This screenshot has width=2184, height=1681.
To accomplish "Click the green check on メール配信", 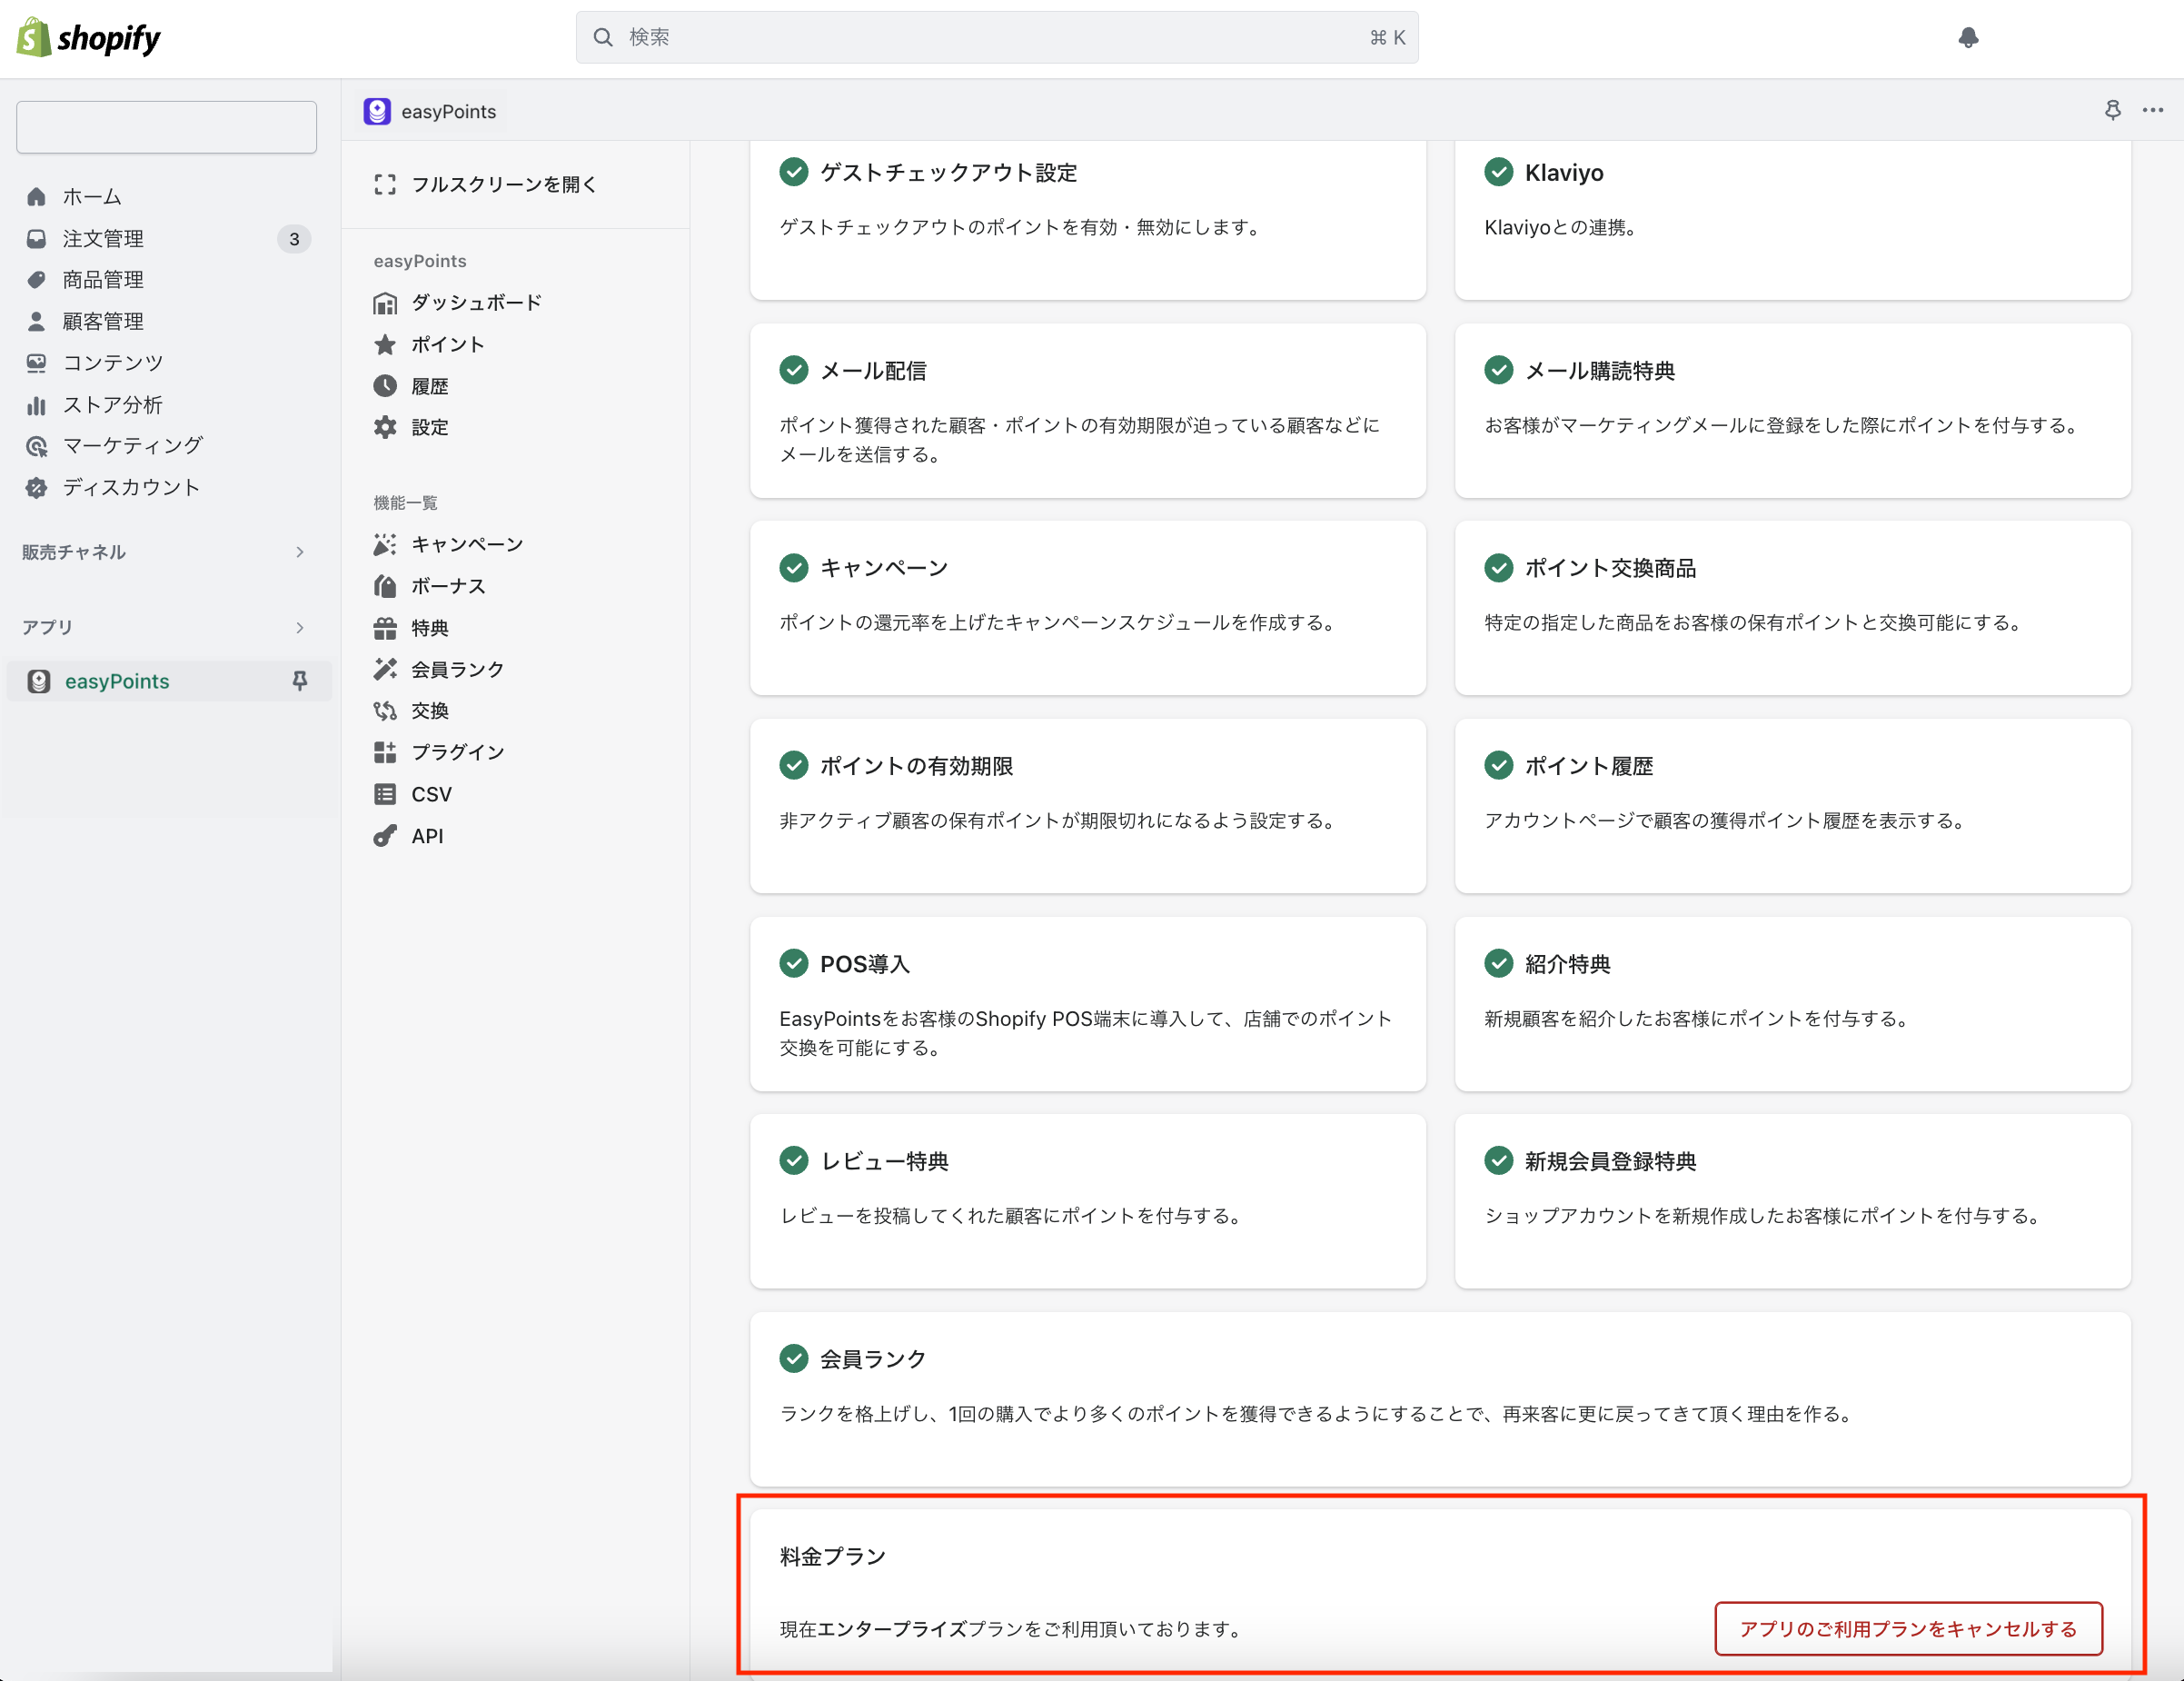I will [x=793, y=371].
